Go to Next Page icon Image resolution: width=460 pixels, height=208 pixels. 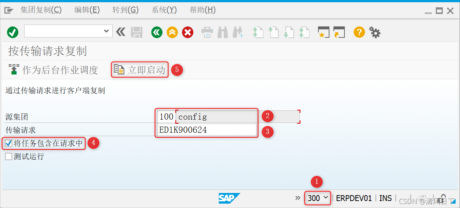pyautogui.click(x=289, y=32)
